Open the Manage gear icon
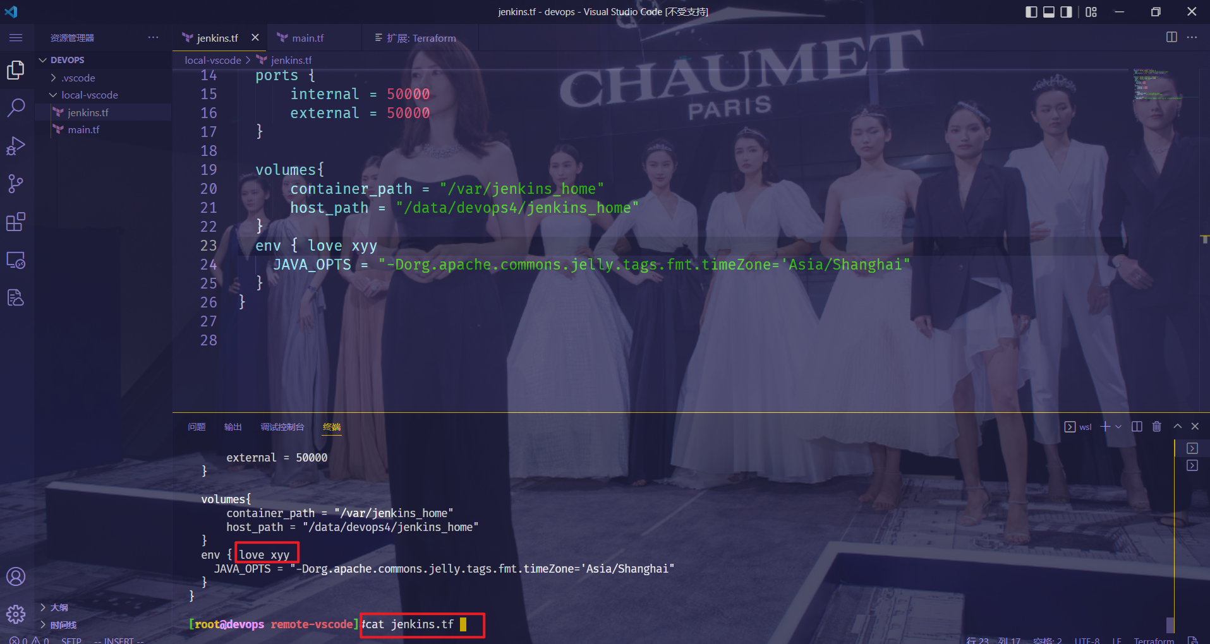1210x644 pixels. coord(16,614)
